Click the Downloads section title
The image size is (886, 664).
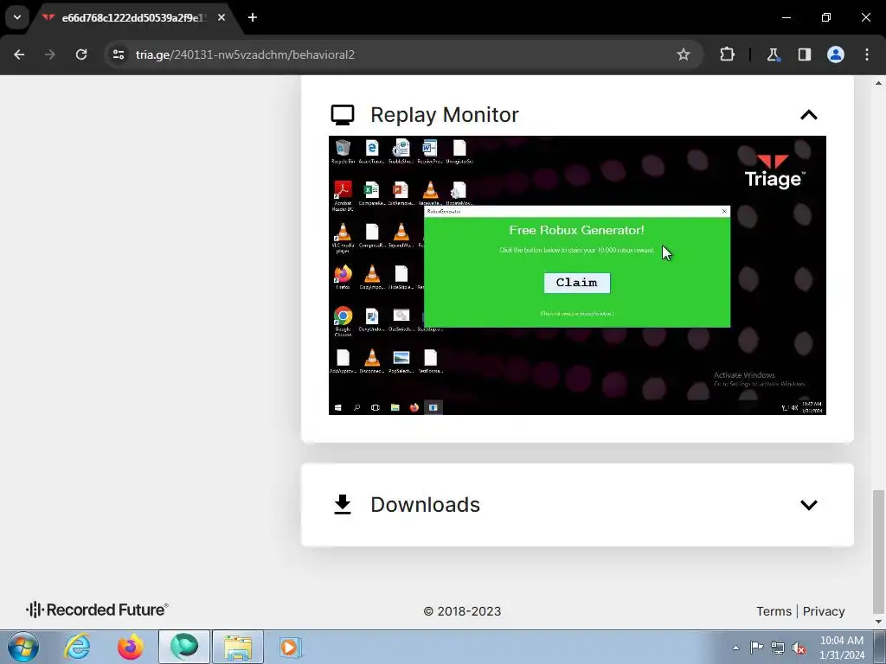pos(425,505)
